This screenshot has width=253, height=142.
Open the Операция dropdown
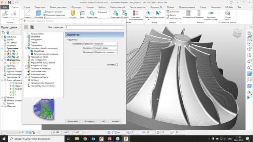pos(106,52)
